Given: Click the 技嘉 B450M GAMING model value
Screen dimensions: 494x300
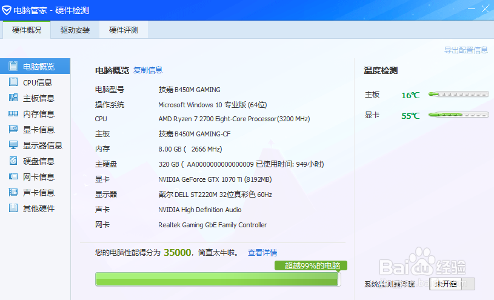Looking at the screenshot, I should pyautogui.click(x=189, y=90).
